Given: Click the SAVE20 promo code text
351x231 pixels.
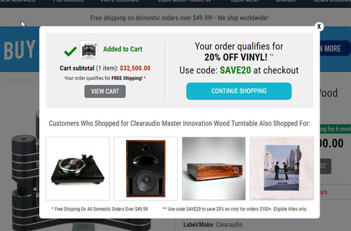Looking at the screenshot, I should point(235,70).
